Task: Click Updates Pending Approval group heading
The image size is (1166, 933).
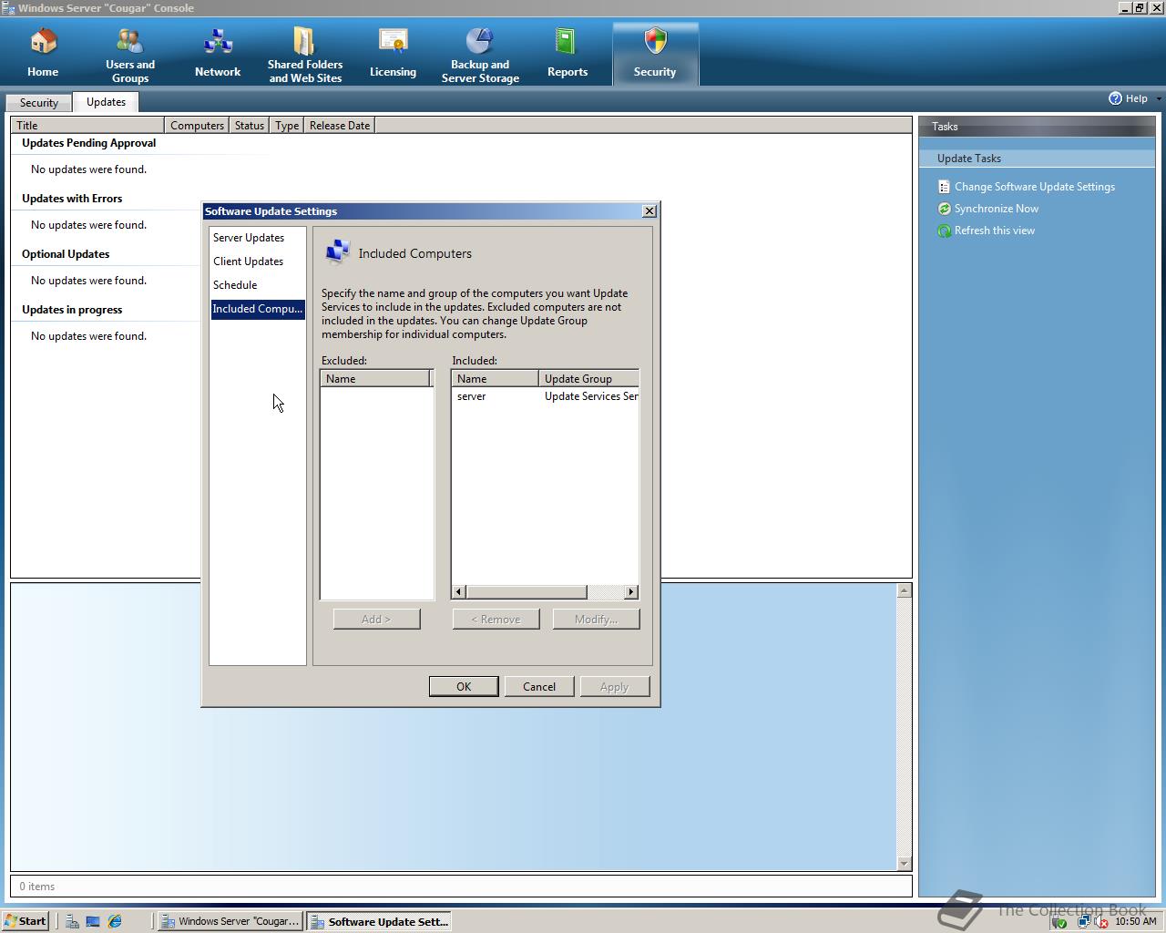Action: (x=88, y=143)
